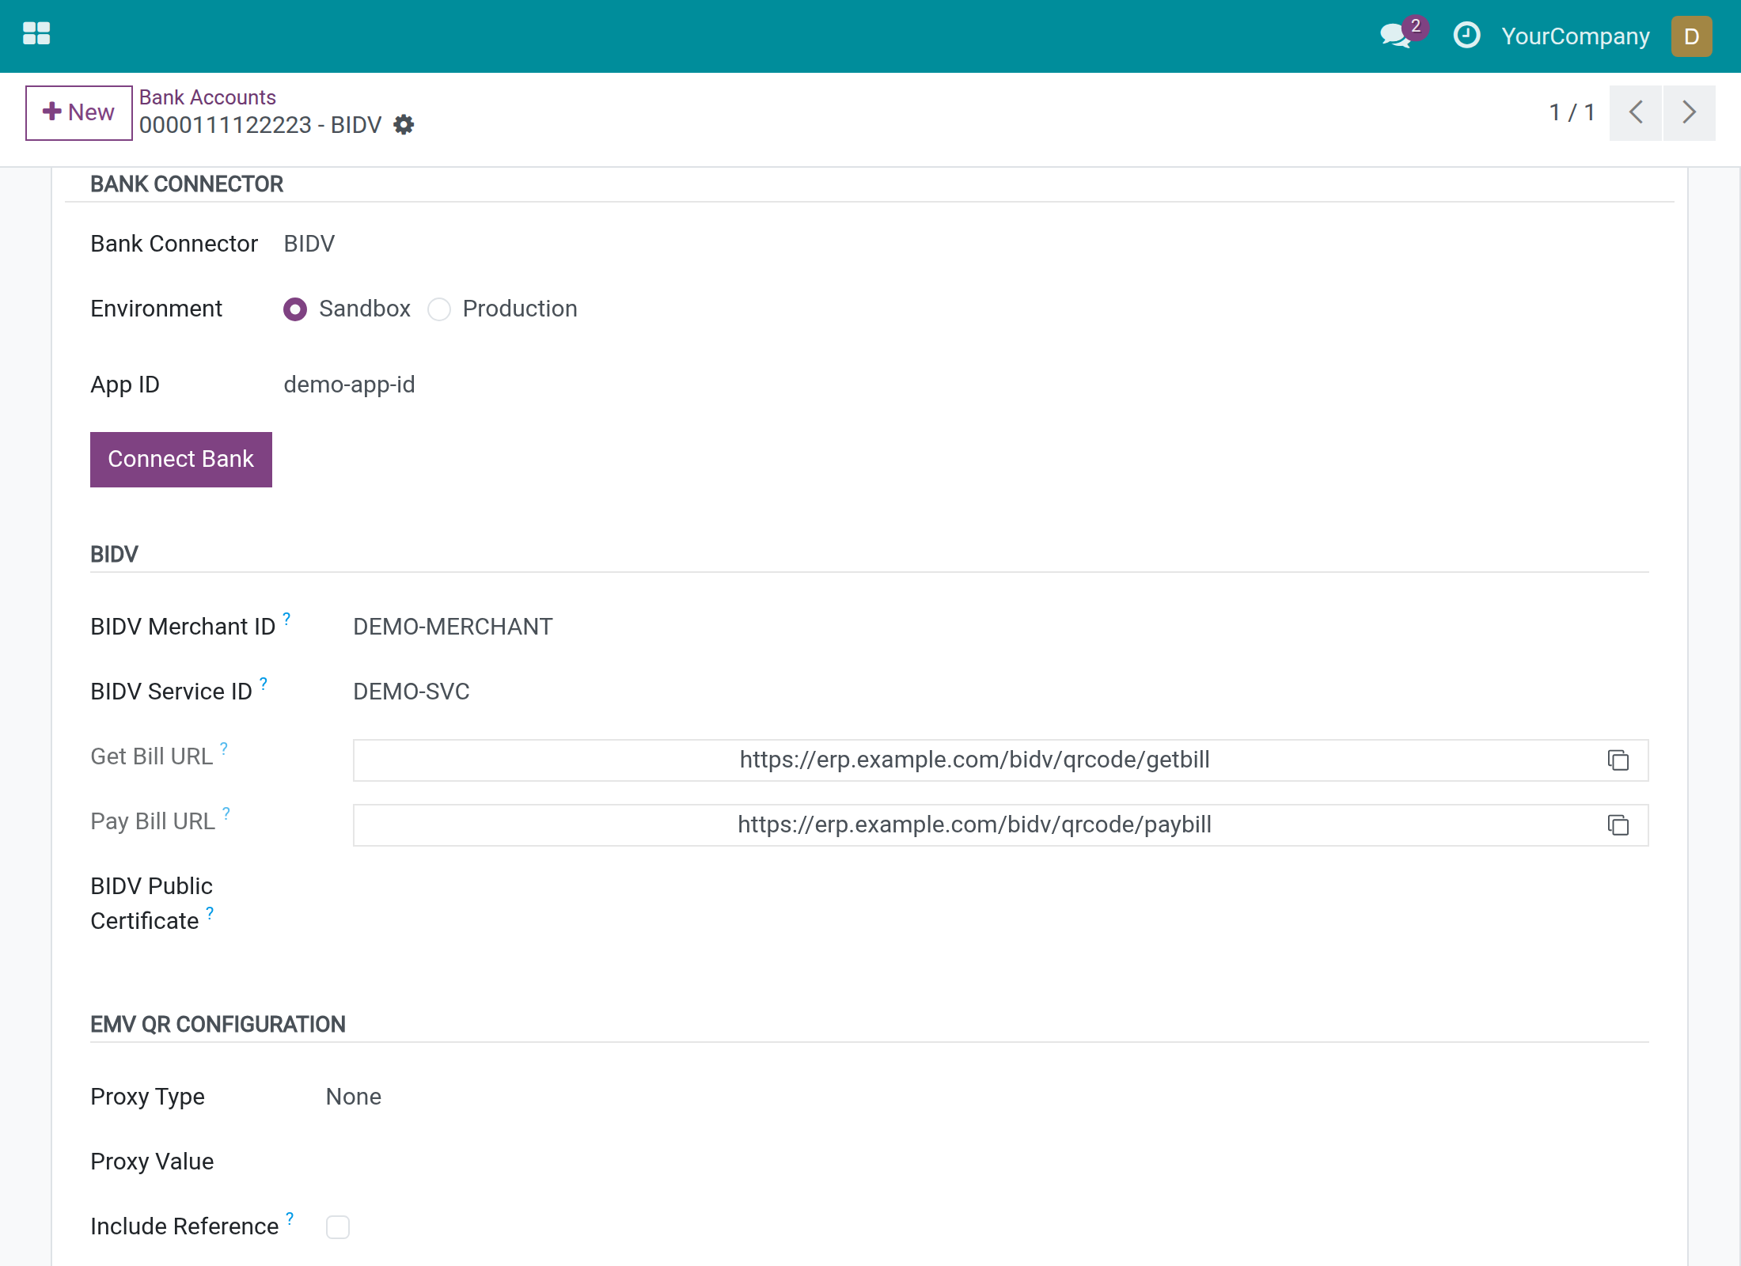The image size is (1741, 1266).
Task: Create a New bank account
Action: pos(78,112)
